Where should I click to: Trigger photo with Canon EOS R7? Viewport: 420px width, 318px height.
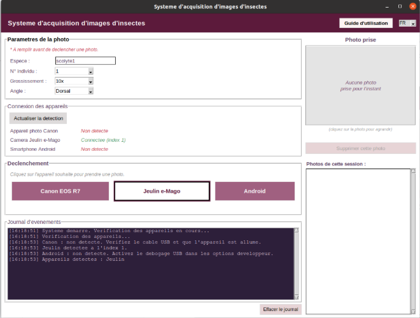coord(60,191)
